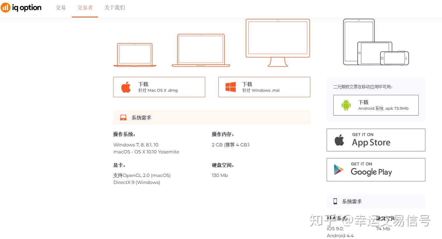This screenshot has width=442, height=239.
Task: Open the App Store link
Action: tap(376, 140)
